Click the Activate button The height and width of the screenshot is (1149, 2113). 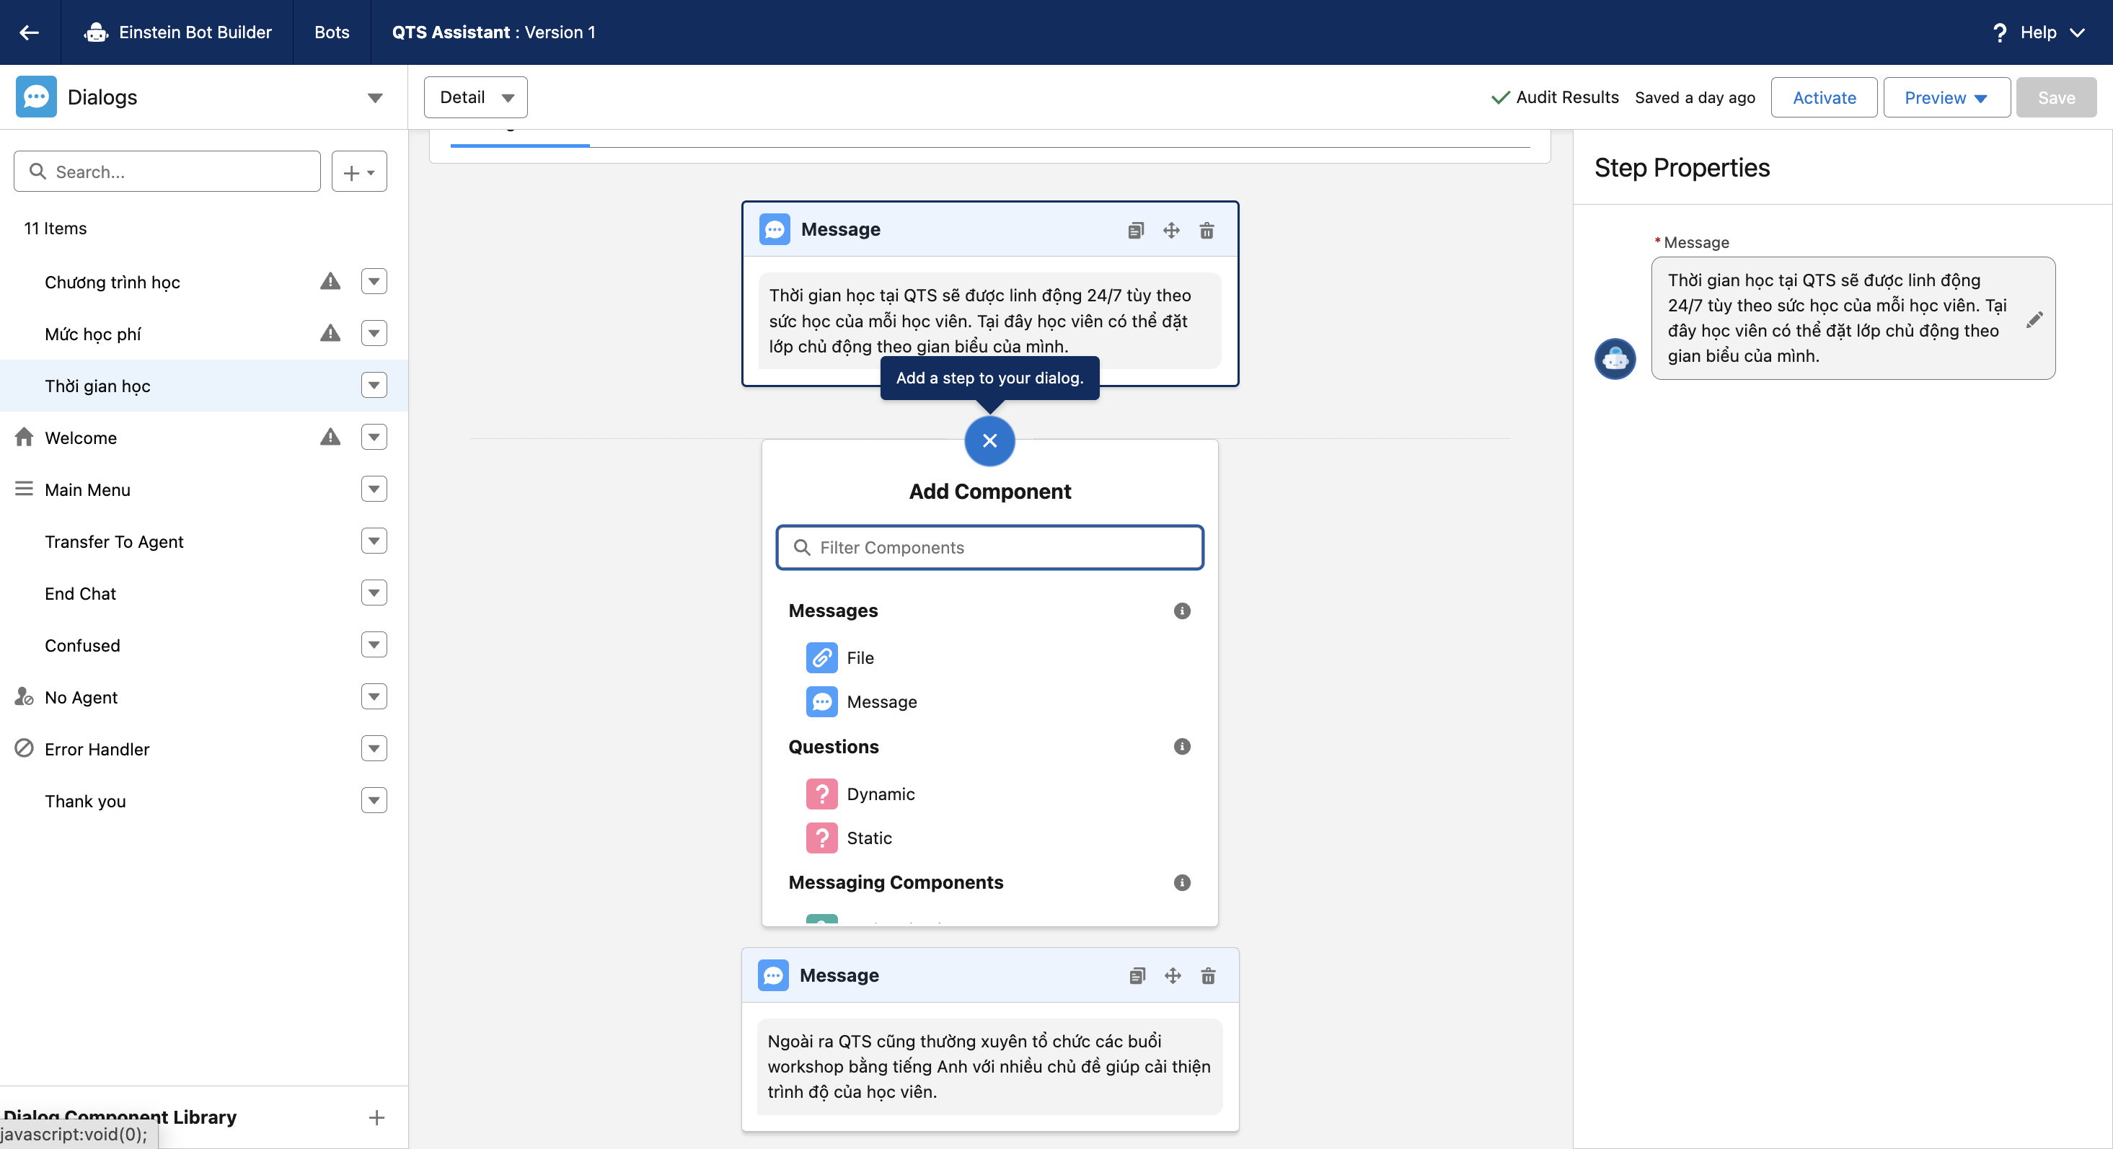coord(1823,97)
